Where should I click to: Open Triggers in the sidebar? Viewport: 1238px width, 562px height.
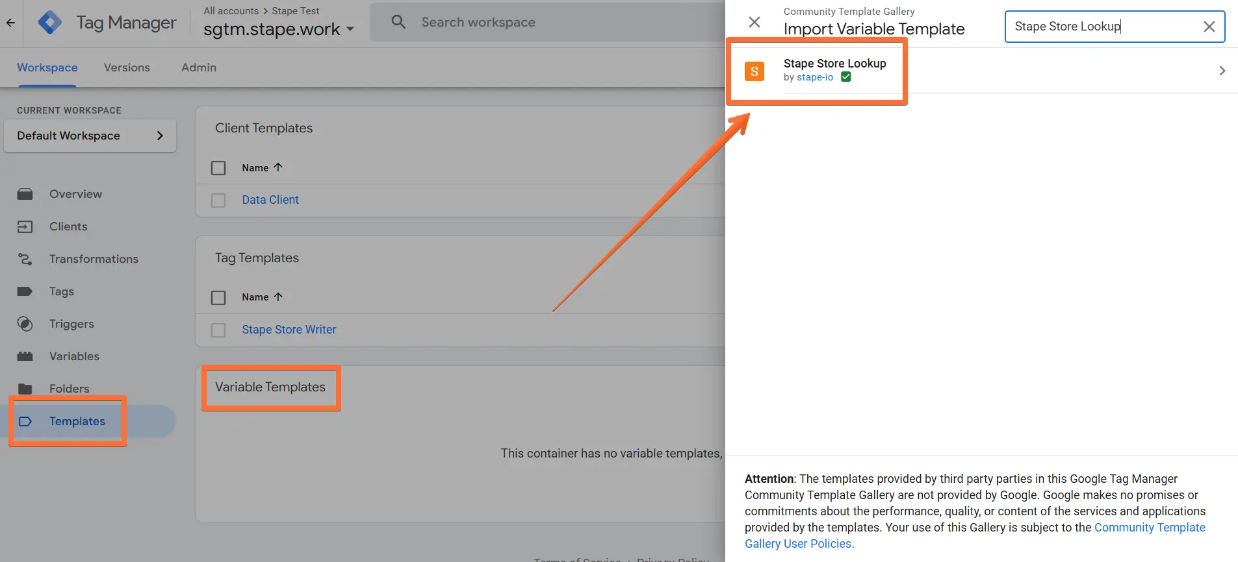click(x=71, y=324)
